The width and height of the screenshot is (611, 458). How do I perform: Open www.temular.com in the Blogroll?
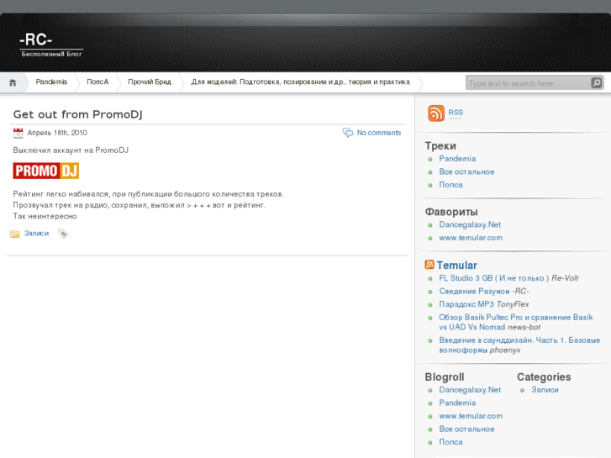tap(471, 416)
